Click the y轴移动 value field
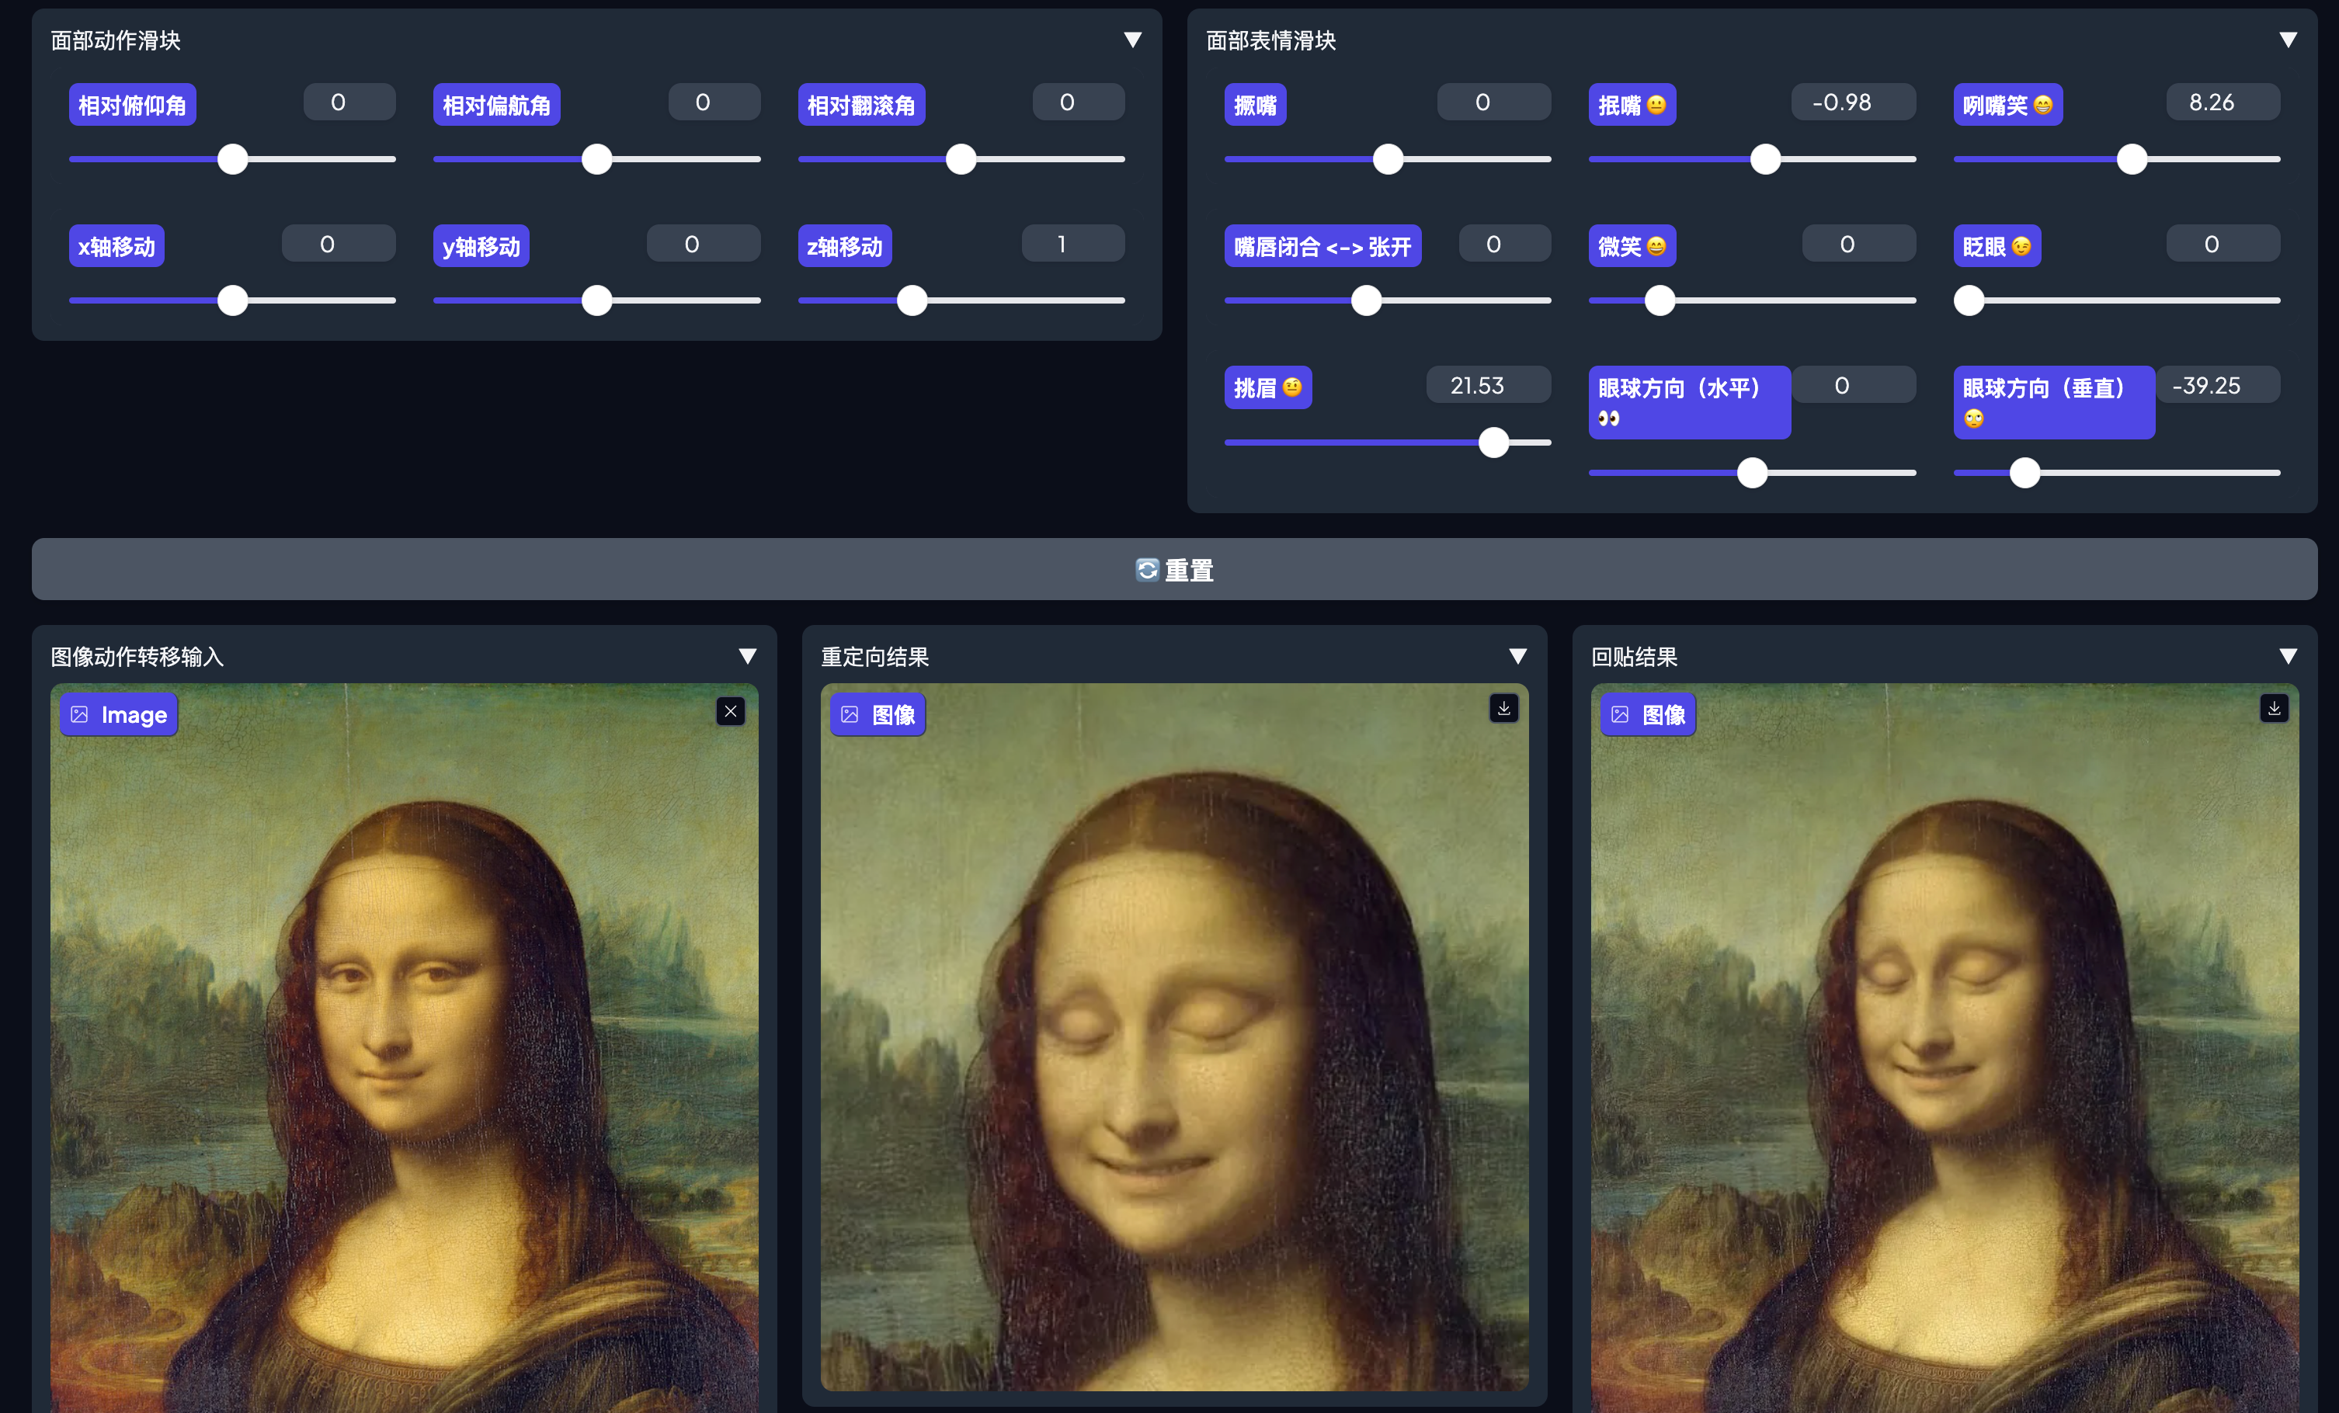Viewport: 2339px width, 1413px height. (x=704, y=244)
